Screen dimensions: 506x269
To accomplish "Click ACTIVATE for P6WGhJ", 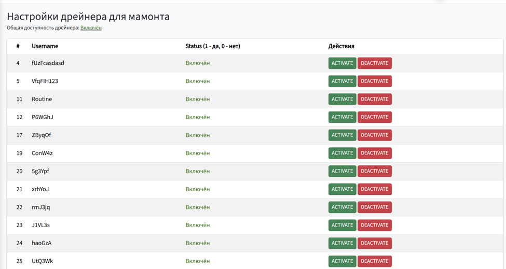I will pyautogui.click(x=343, y=117).
